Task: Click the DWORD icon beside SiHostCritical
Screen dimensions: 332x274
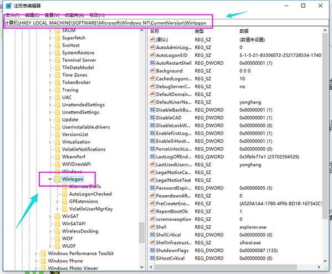Action: point(152,258)
